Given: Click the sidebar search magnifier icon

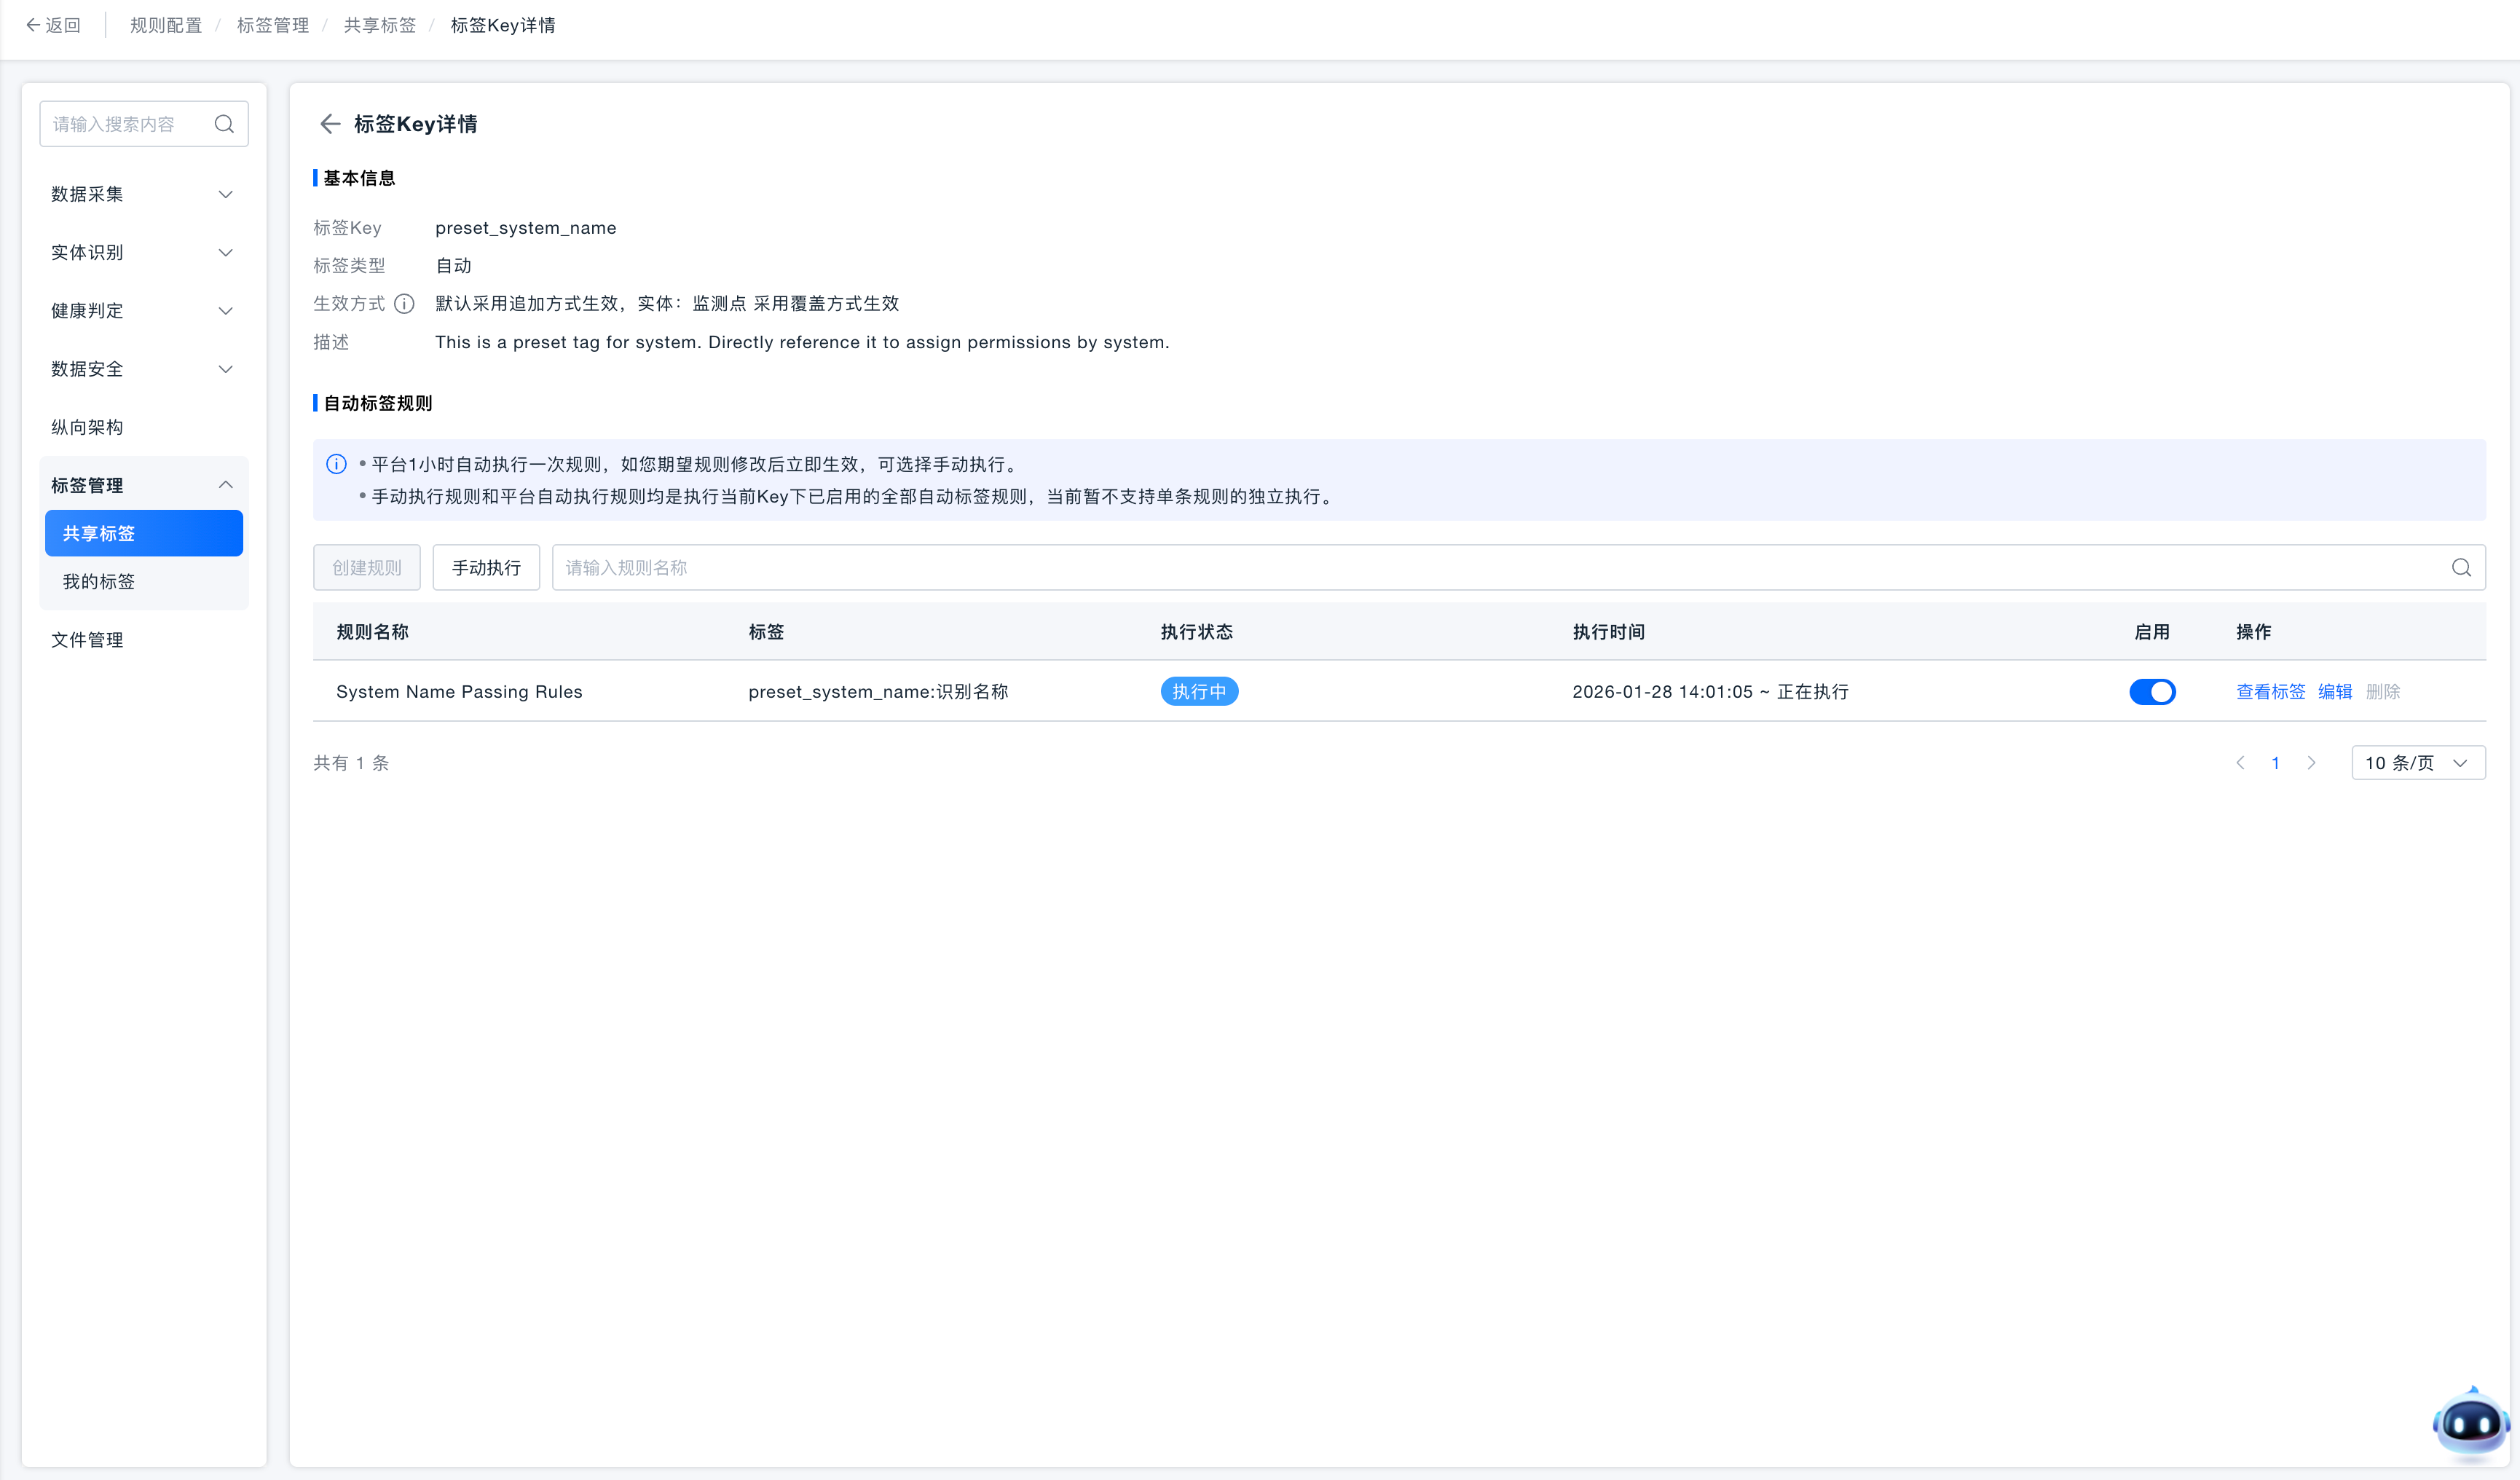Looking at the screenshot, I should tap(224, 124).
